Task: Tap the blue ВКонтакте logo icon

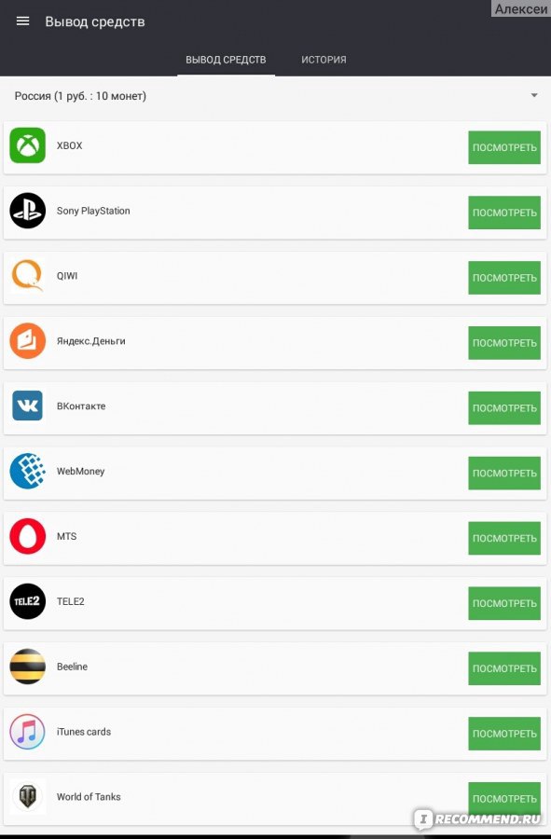Action: click(x=28, y=406)
